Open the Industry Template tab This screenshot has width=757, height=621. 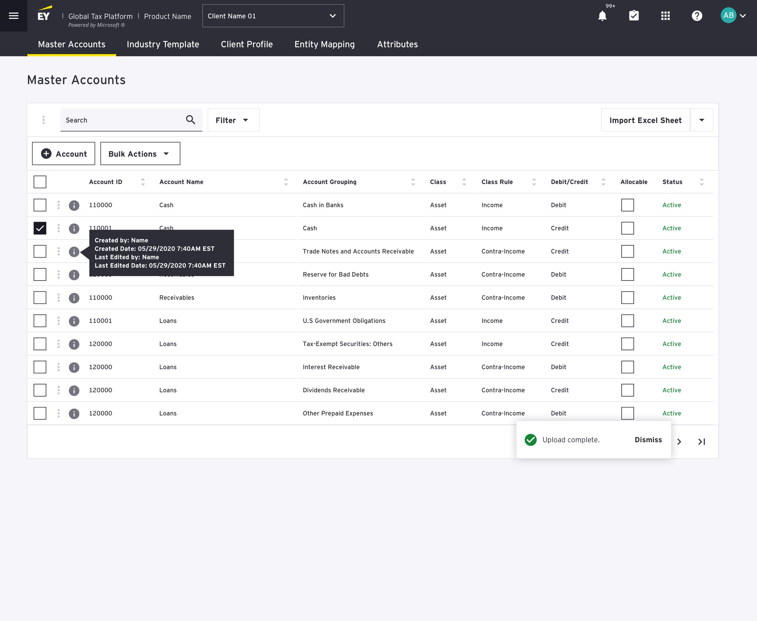point(163,44)
